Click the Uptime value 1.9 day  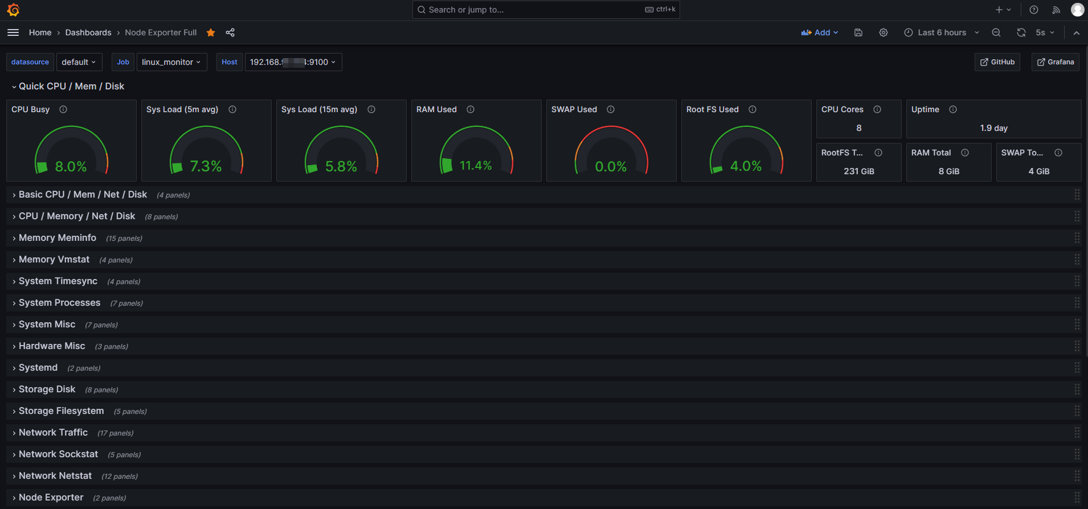pyautogui.click(x=994, y=128)
